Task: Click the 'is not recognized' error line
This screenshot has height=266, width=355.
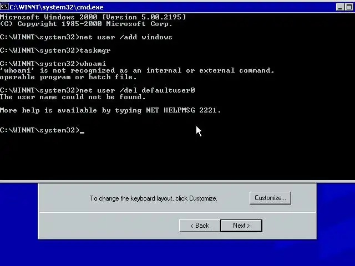Action: [137, 70]
